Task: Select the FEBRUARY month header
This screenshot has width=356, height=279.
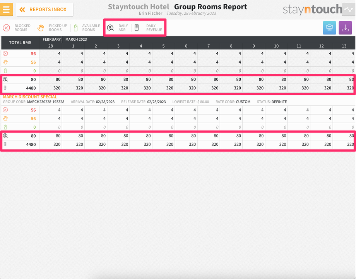Action: coord(51,40)
